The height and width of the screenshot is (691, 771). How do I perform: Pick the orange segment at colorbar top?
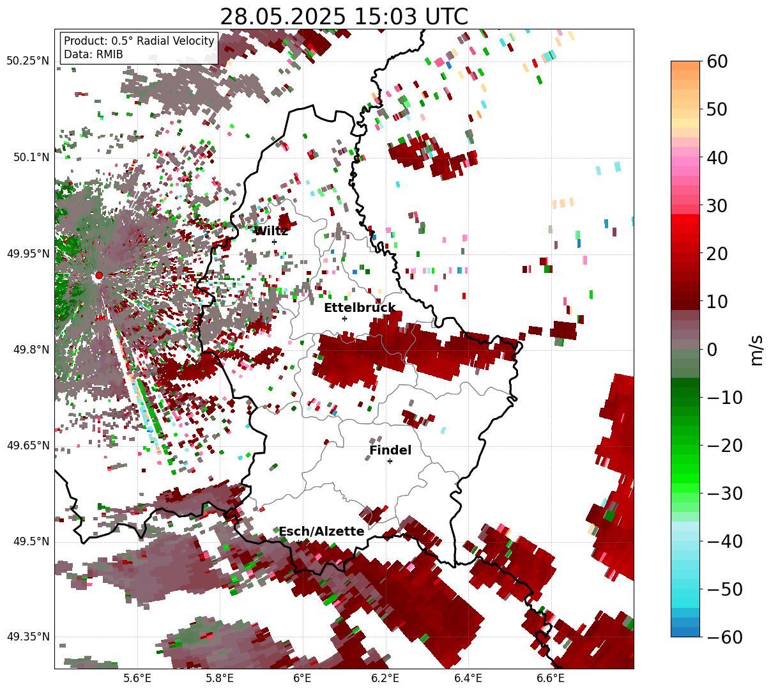(685, 66)
